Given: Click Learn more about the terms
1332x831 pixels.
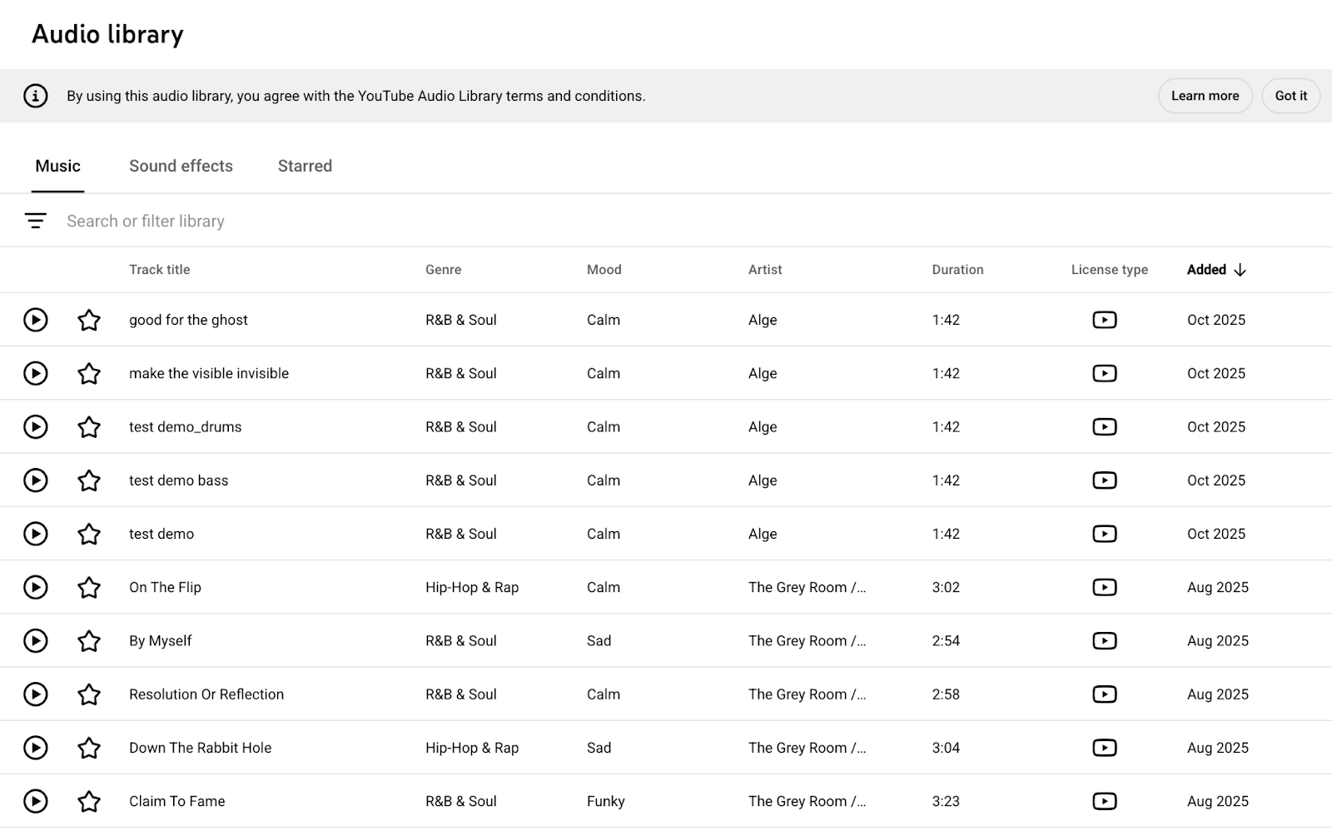Looking at the screenshot, I should (x=1205, y=96).
